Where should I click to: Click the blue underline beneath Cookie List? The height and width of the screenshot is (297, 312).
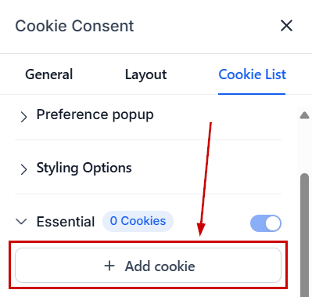[x=252, y=93]
